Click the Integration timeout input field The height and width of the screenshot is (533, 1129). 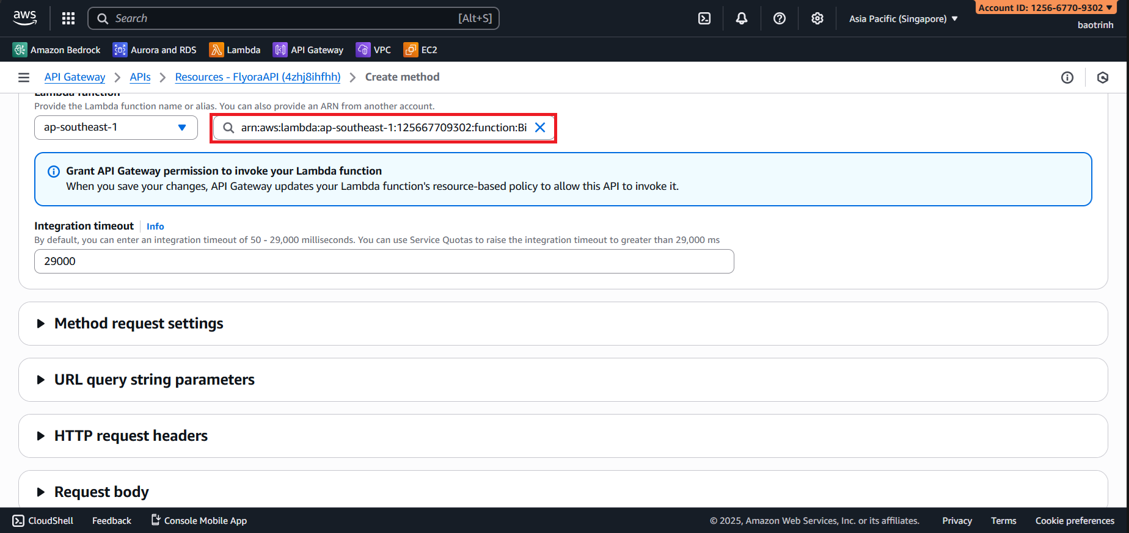click(x=384, y=261)
